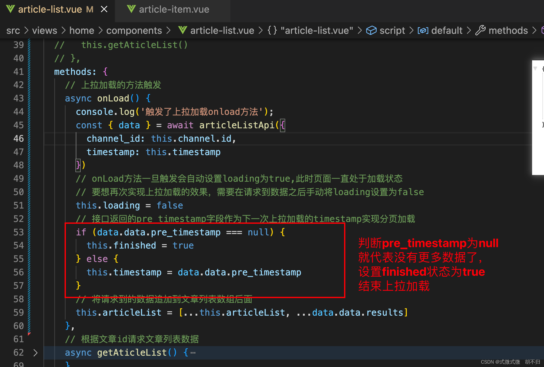Close the article-list.vue tab
The height and width of the screenshot is (367, 544).
click(104, 10)
